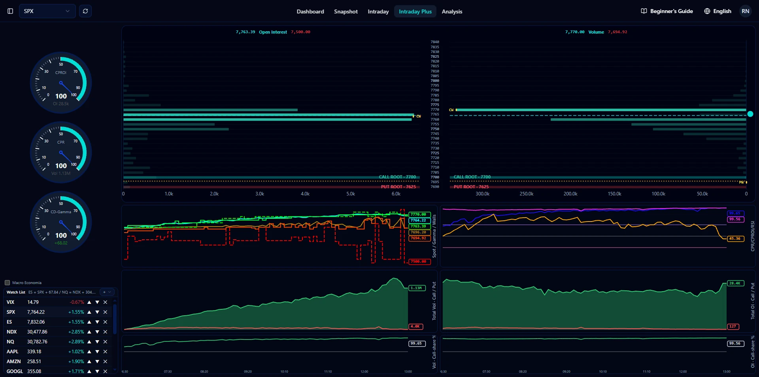Viewport: 759px width, 377px height.
Task: Go to the Analysis tab
Action: tap(452, 11)
